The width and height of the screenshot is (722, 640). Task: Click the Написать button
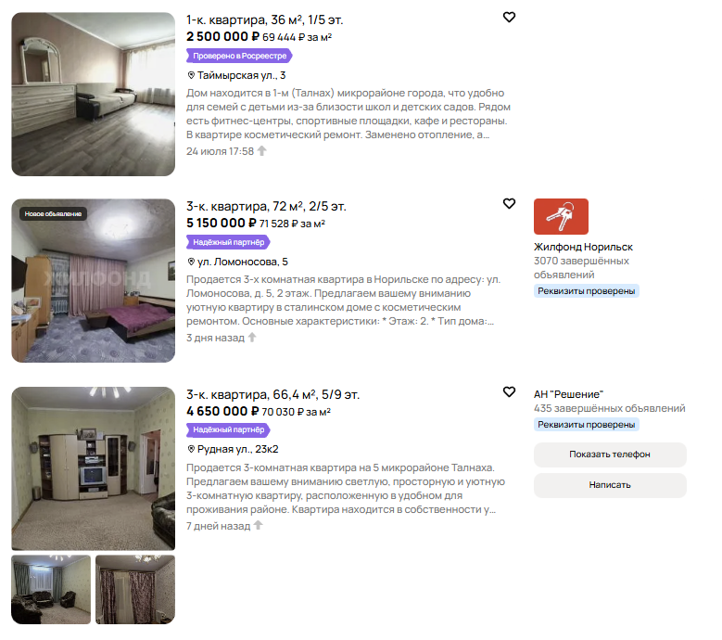point(610,485)
